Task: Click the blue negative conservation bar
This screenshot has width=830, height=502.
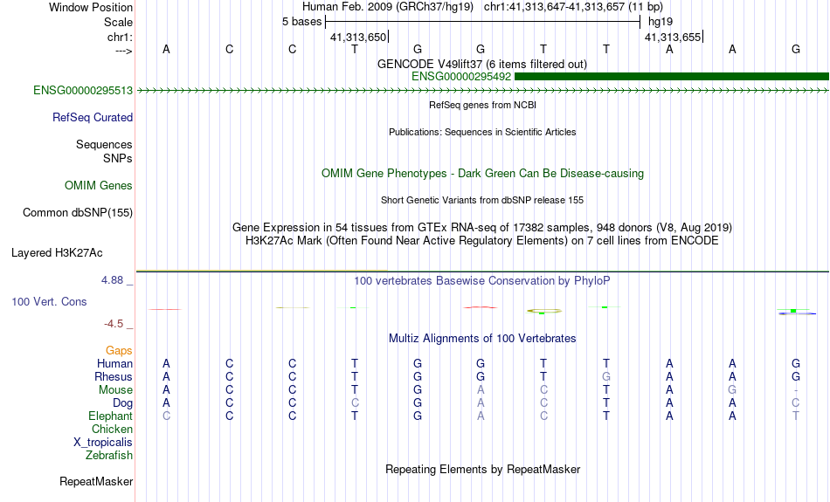Action: pyautogui.click(x=797, y=313)
